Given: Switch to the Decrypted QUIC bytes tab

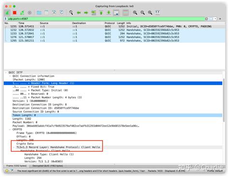Looking at the screenshot, I should (48, 166).
